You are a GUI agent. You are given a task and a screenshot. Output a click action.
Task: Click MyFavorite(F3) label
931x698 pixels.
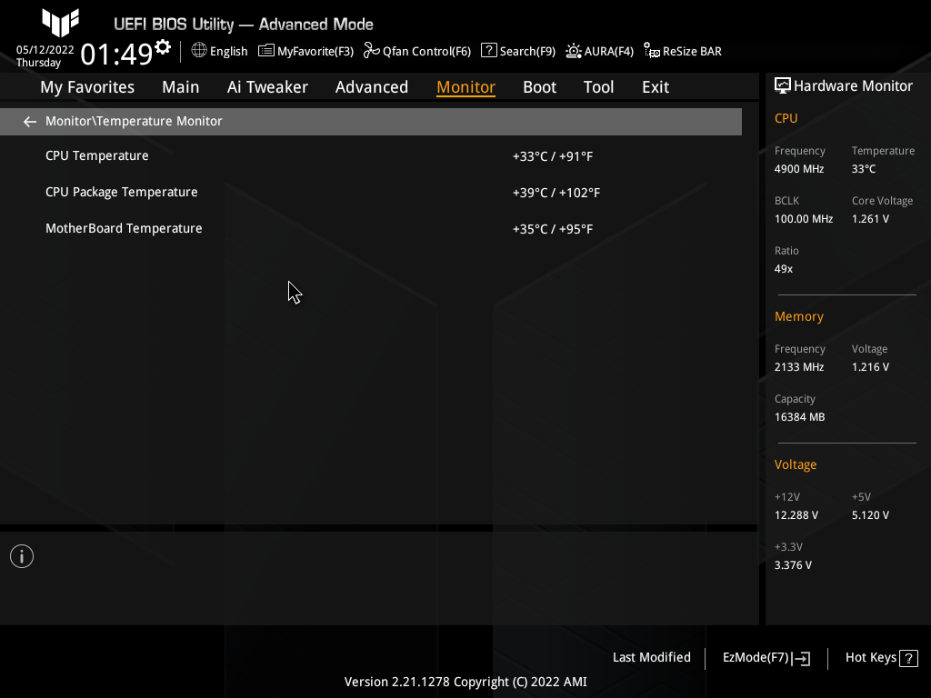(315, 52)
